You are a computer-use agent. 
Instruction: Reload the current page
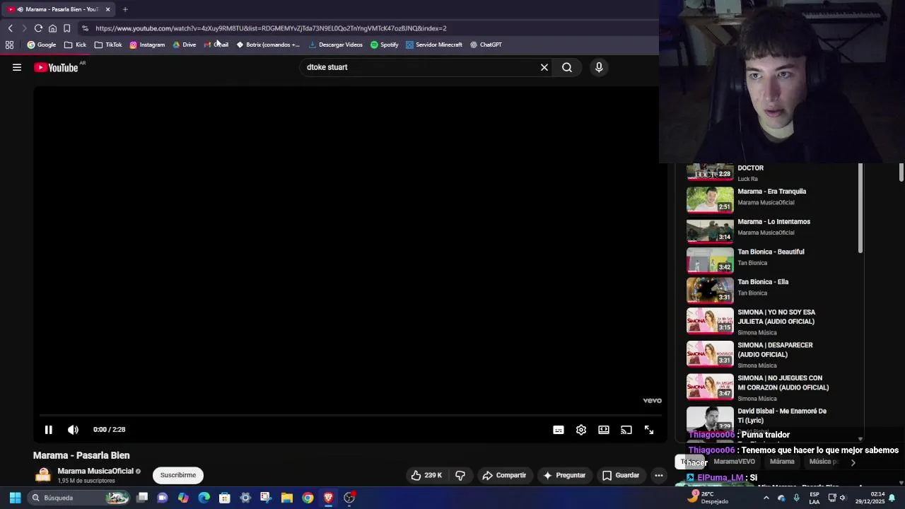(38, 28)
